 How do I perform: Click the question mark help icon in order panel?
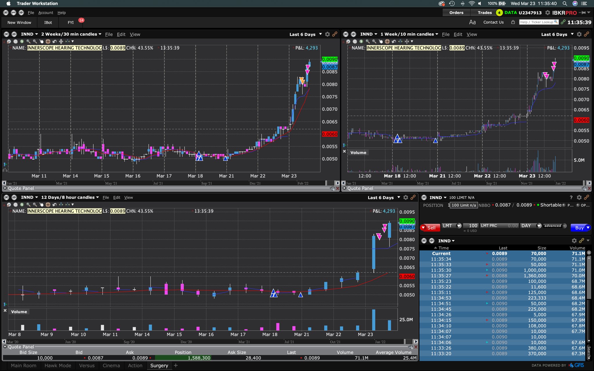click(x=571, y=197)
